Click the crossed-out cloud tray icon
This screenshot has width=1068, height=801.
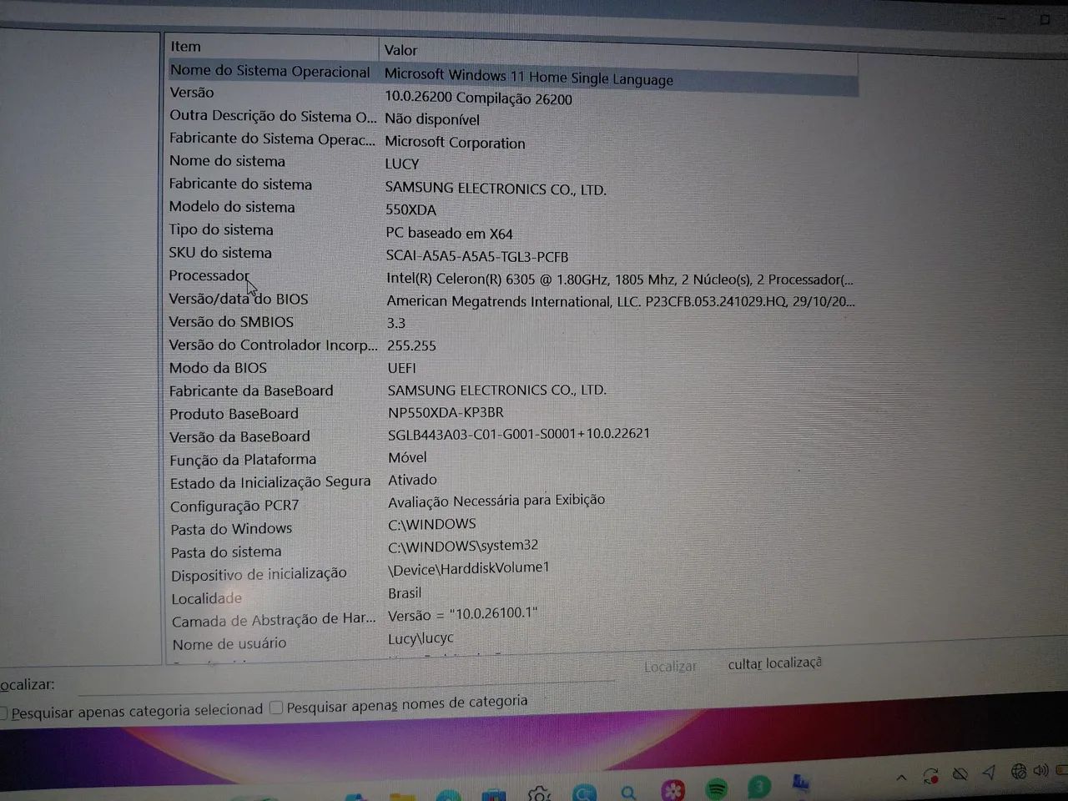click(x=960, y=774)
